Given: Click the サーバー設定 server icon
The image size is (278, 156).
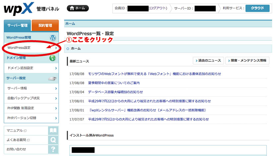Looking at the screenshot, I should point(52,78).
